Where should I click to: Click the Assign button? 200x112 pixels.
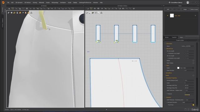click(185, 9)
